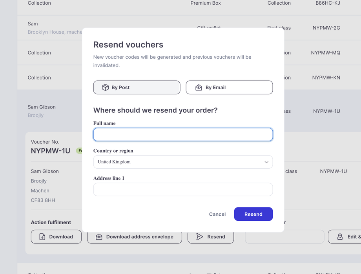
Task: Select the By Post delivery option
Action: [137, 87]
